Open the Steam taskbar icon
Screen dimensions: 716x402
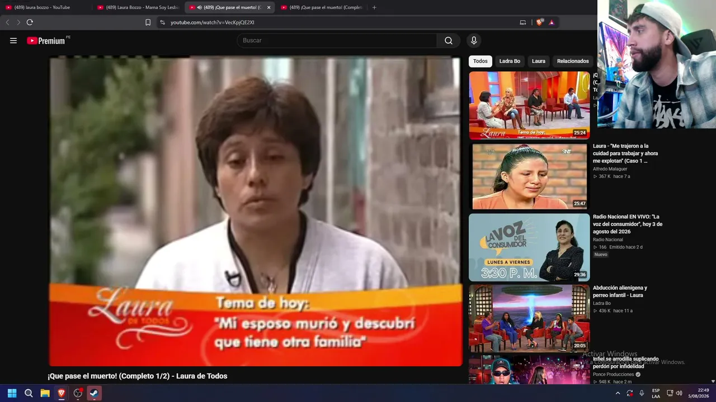point(95,393)
